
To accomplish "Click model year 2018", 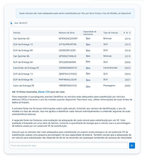I will (128, 51).
